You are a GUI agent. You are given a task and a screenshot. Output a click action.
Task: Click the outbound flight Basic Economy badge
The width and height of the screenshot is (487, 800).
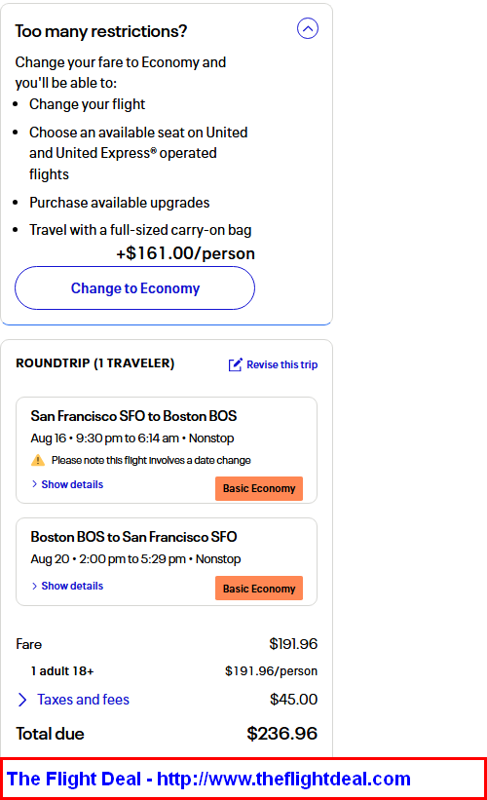259,488
